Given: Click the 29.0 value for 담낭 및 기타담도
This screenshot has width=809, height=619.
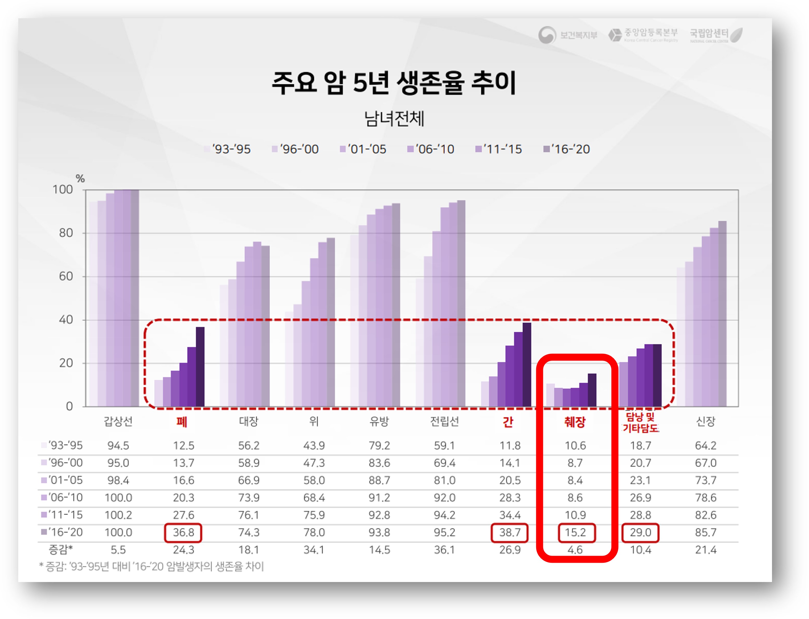Looking at the screenshot, I should point(641,533).
